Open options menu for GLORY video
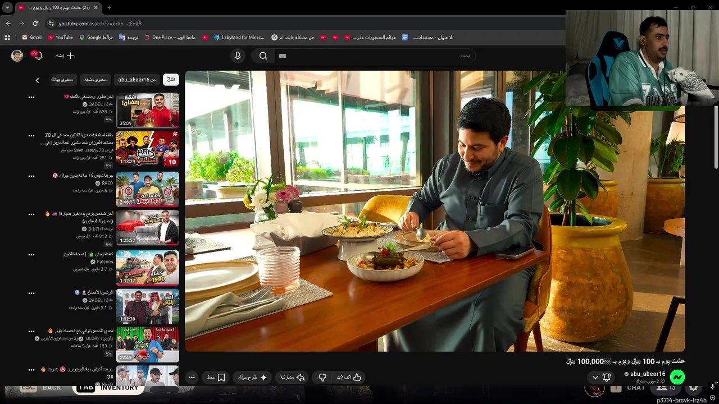This screenshot has height=404, width=719. point(31,331)
